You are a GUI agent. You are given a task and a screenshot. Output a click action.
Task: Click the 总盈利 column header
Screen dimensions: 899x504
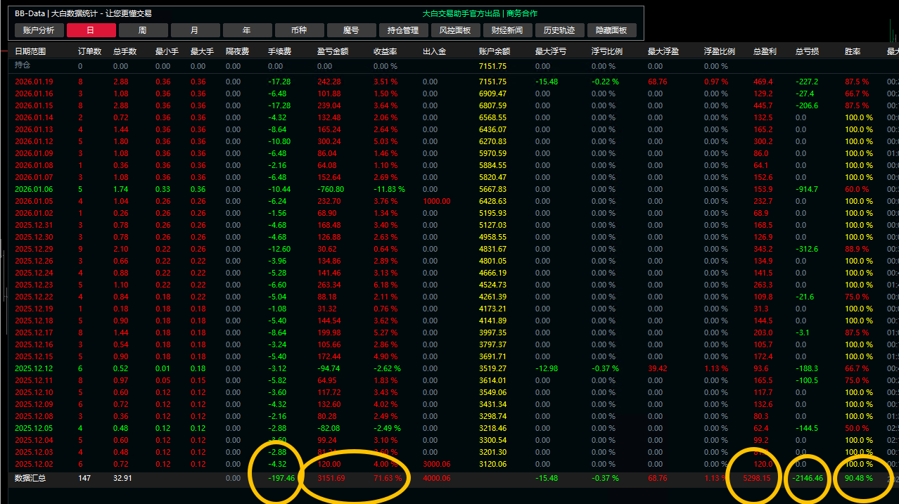(x=765, y=51)
